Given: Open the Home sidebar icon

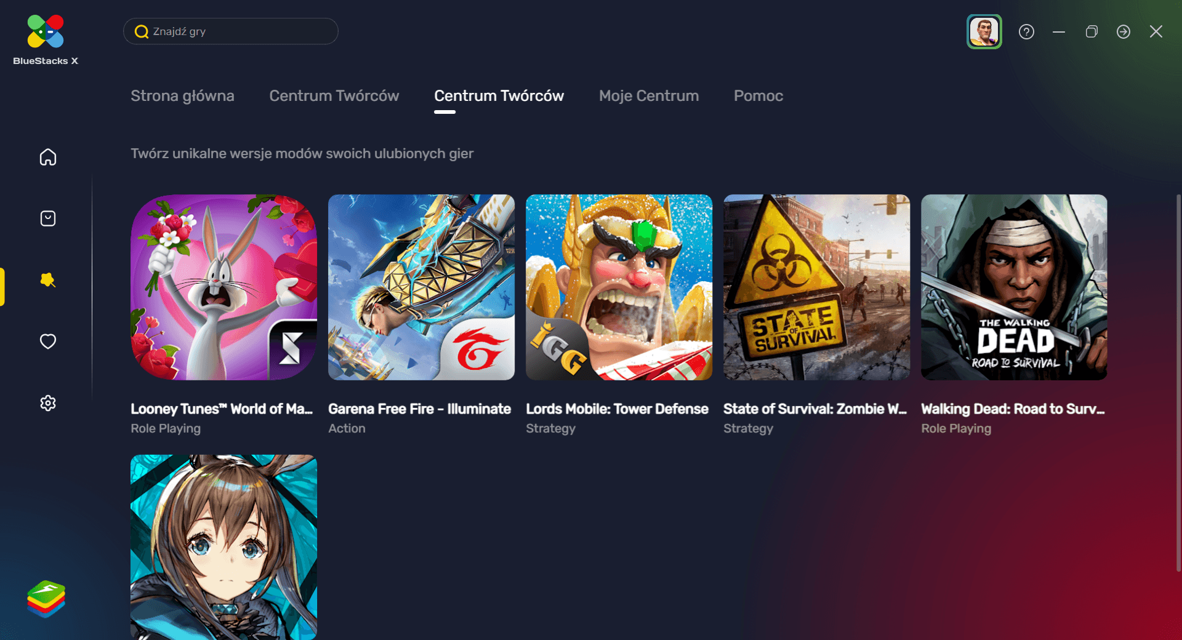Looking at the screenshot, I should click(x=48, y=157).
